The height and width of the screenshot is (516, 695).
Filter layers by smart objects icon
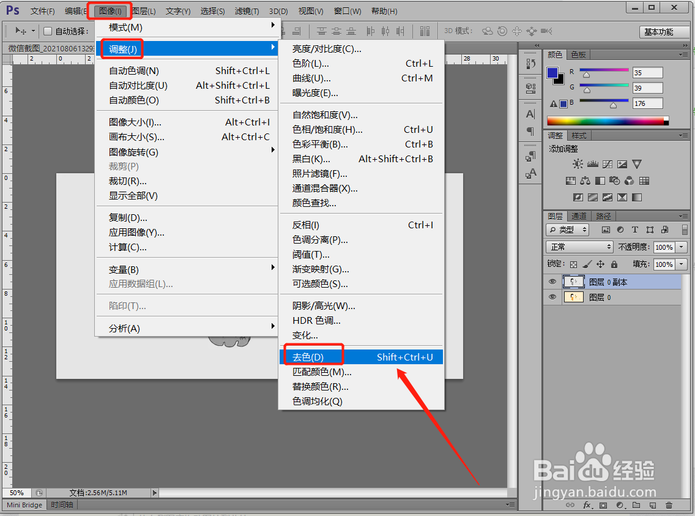(x=664, y=230)
